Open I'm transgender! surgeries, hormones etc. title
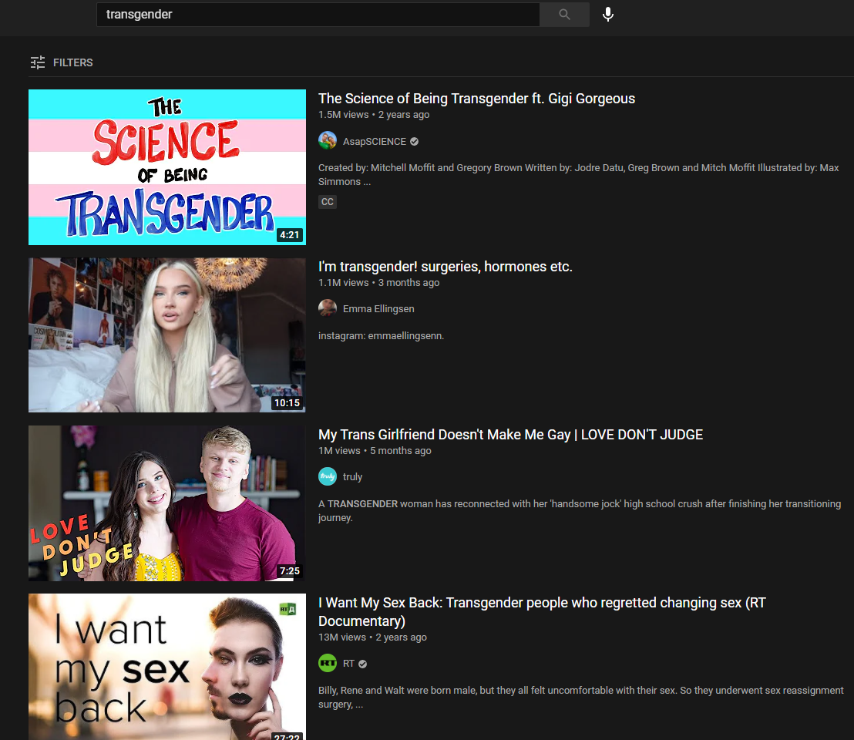The width and height of the screenshot is (854, 740). pyautogui.click(x=445, y=266)
